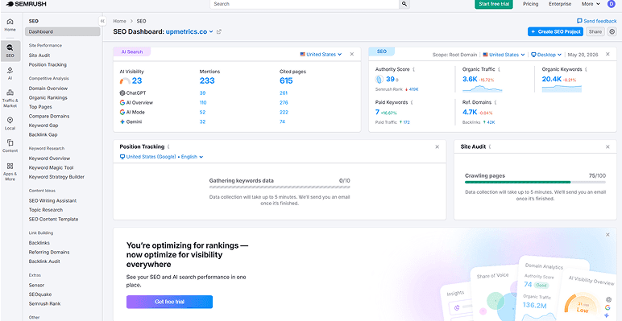Close the Site Audit widget
Screen dimensions: 622x321
(x=607, y=146)
